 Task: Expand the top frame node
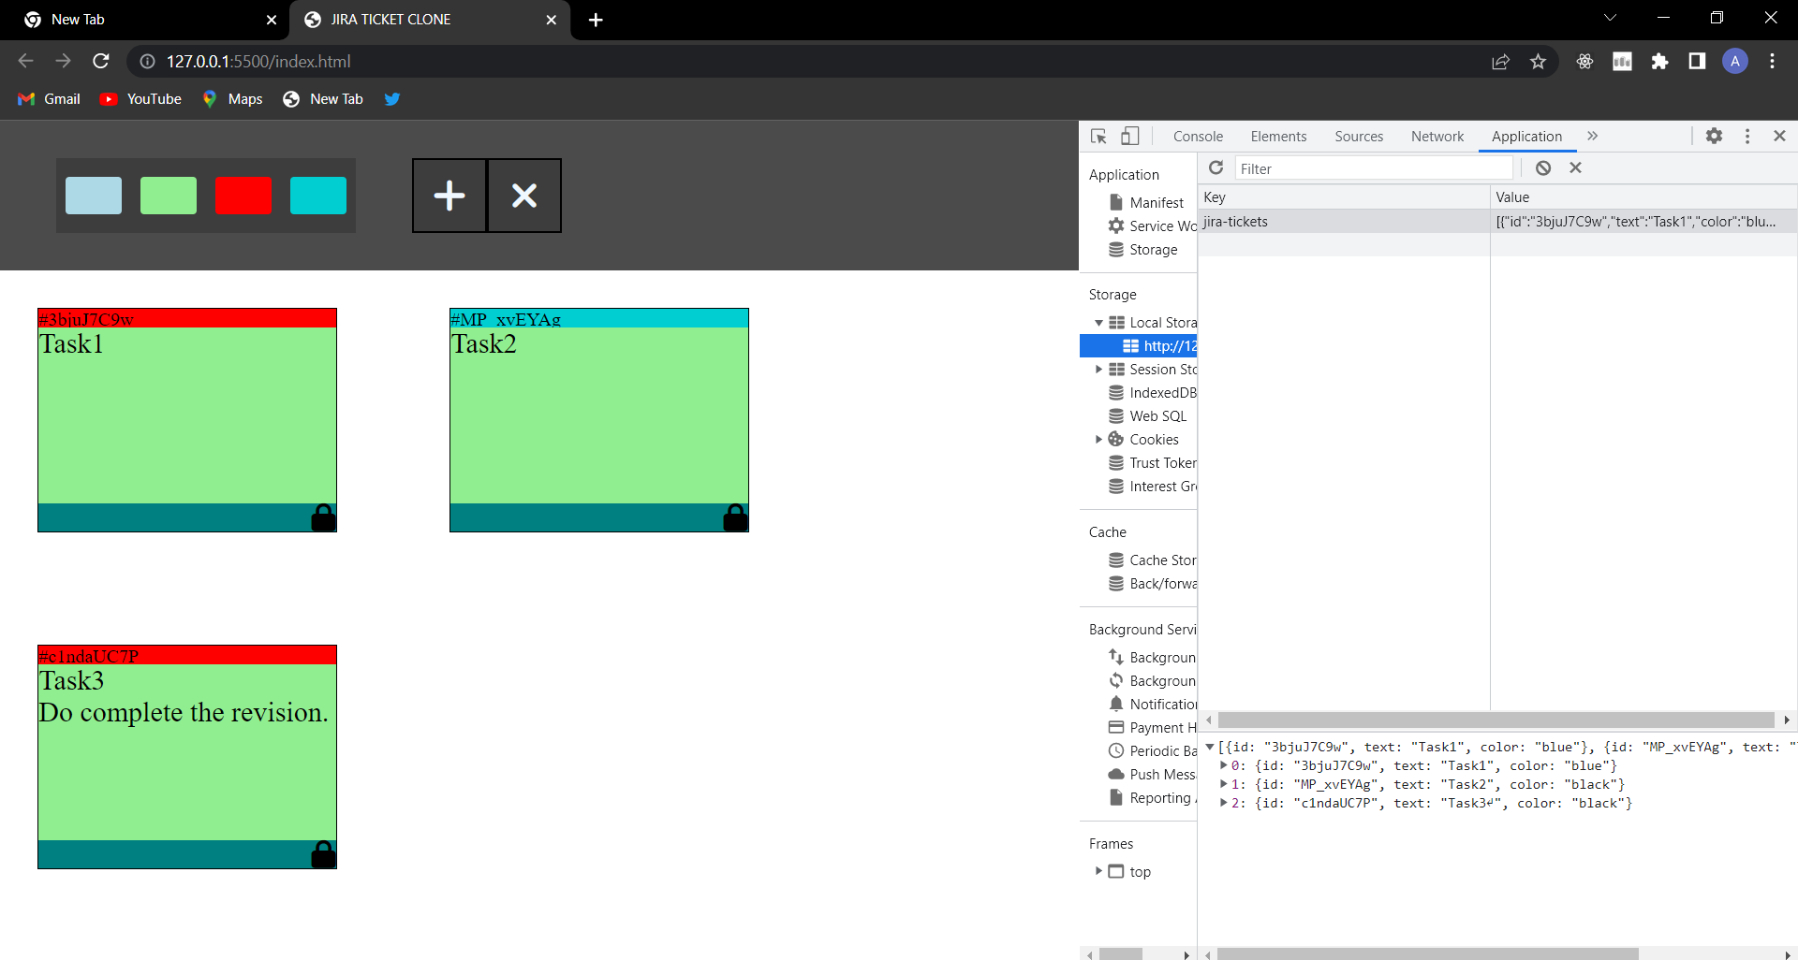[1099, 871]
